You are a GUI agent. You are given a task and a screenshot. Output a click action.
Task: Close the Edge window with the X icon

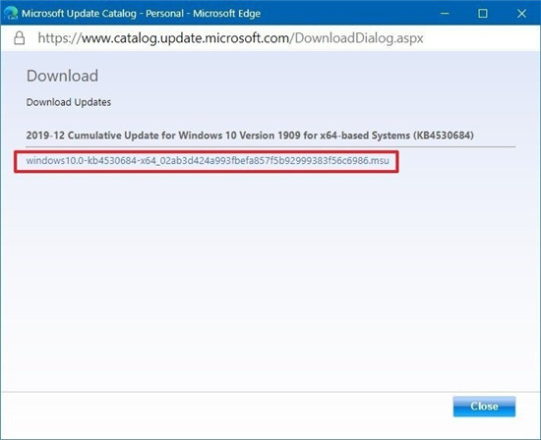pyautogui.click(x=521, y=14)
